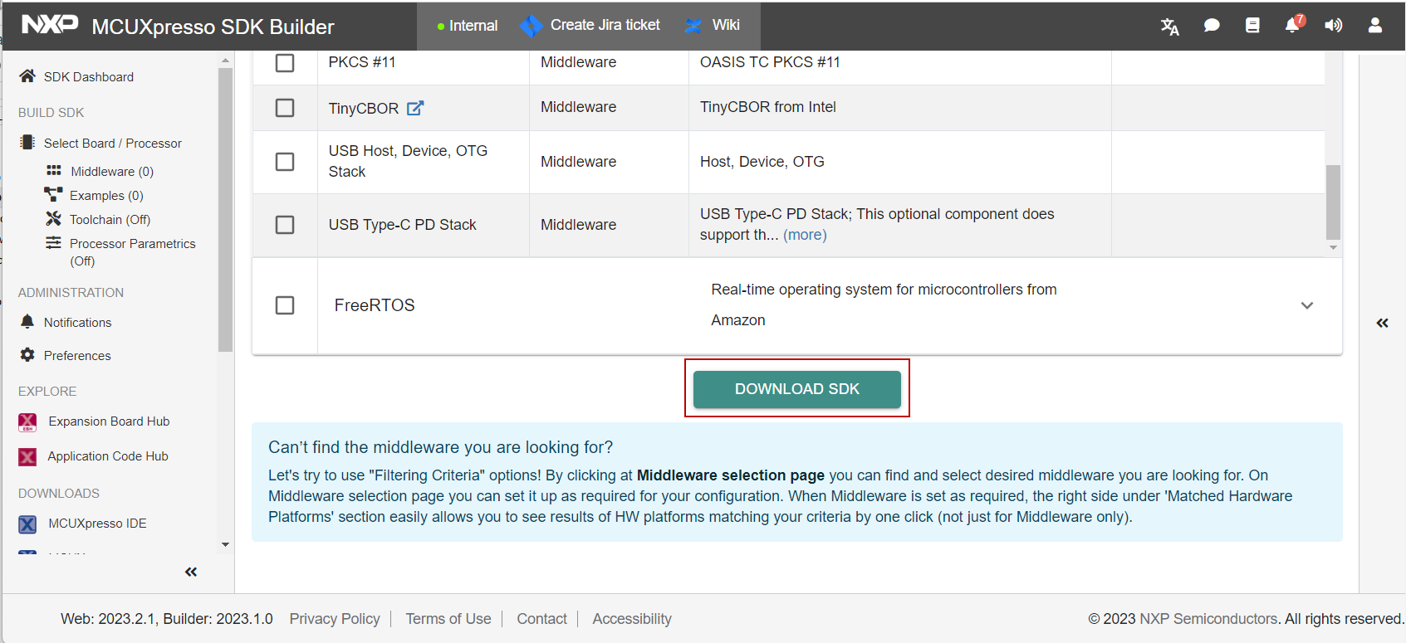The height and width of the screenshot is (643, 1406).
Task: Open Application Code Hub link
Action: pyautogui.click(x=108, y=456)
